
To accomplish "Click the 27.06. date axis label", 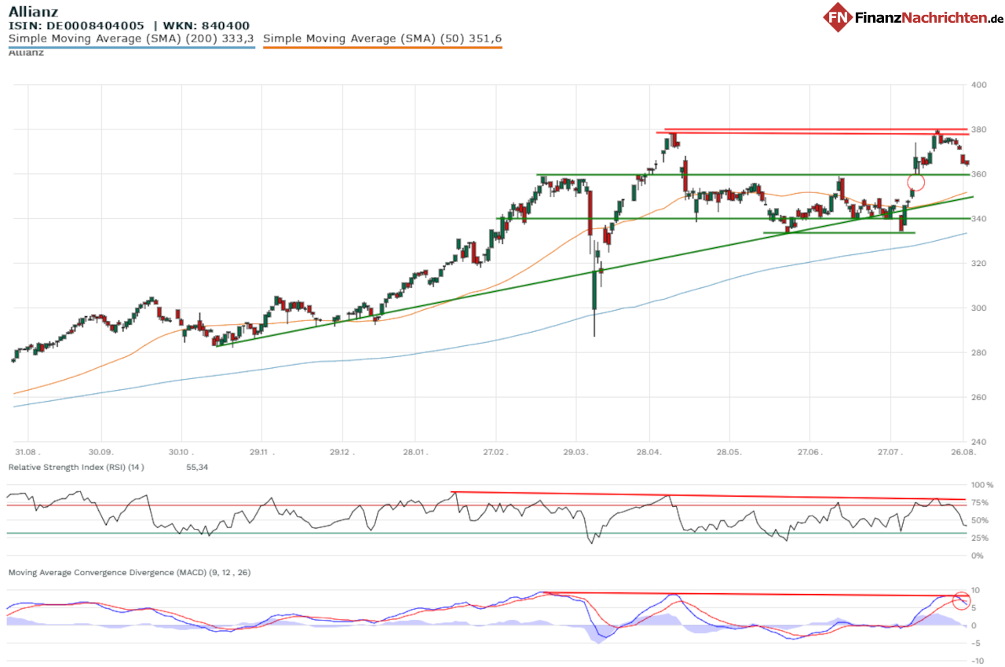I will tap(809, 453).
